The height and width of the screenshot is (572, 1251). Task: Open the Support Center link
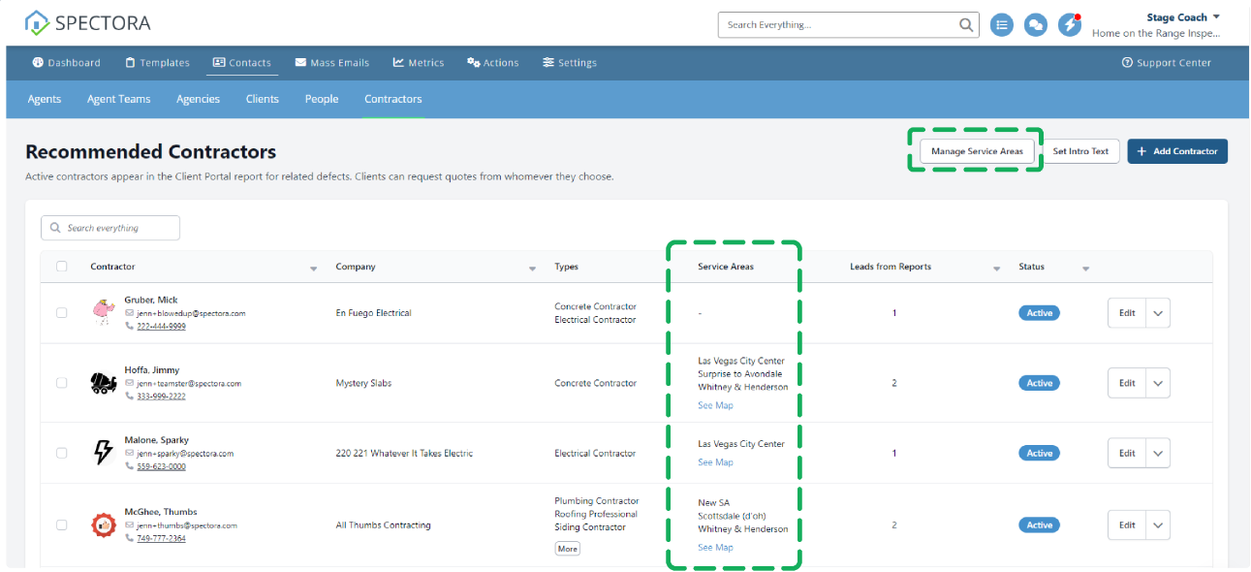coord(1167,63)
